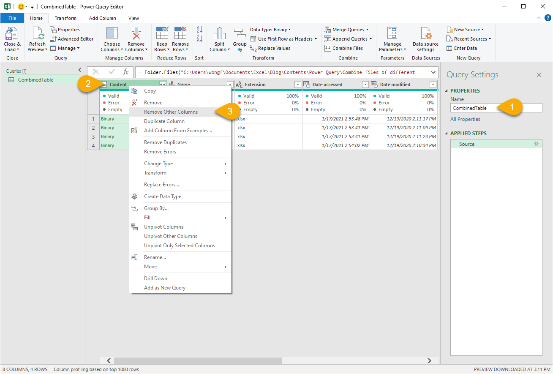This screenshot has width=553, height=374.
Task: Choose Remove Other Columns from the context menu
Action: [x=171, y=112]
